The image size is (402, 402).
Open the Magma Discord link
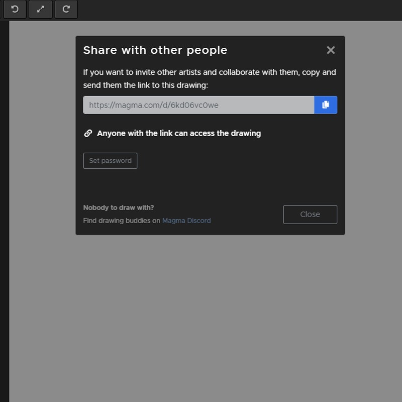[186, 221]
